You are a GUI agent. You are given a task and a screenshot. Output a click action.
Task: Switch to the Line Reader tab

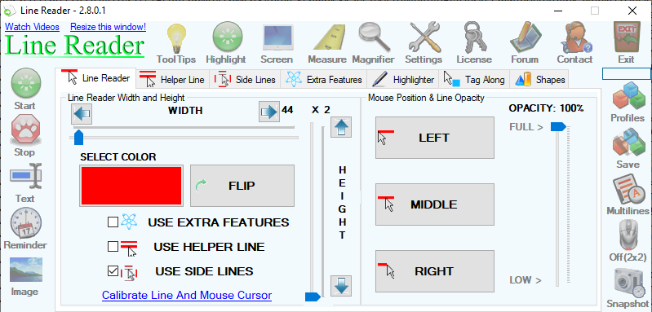point(95,78)
